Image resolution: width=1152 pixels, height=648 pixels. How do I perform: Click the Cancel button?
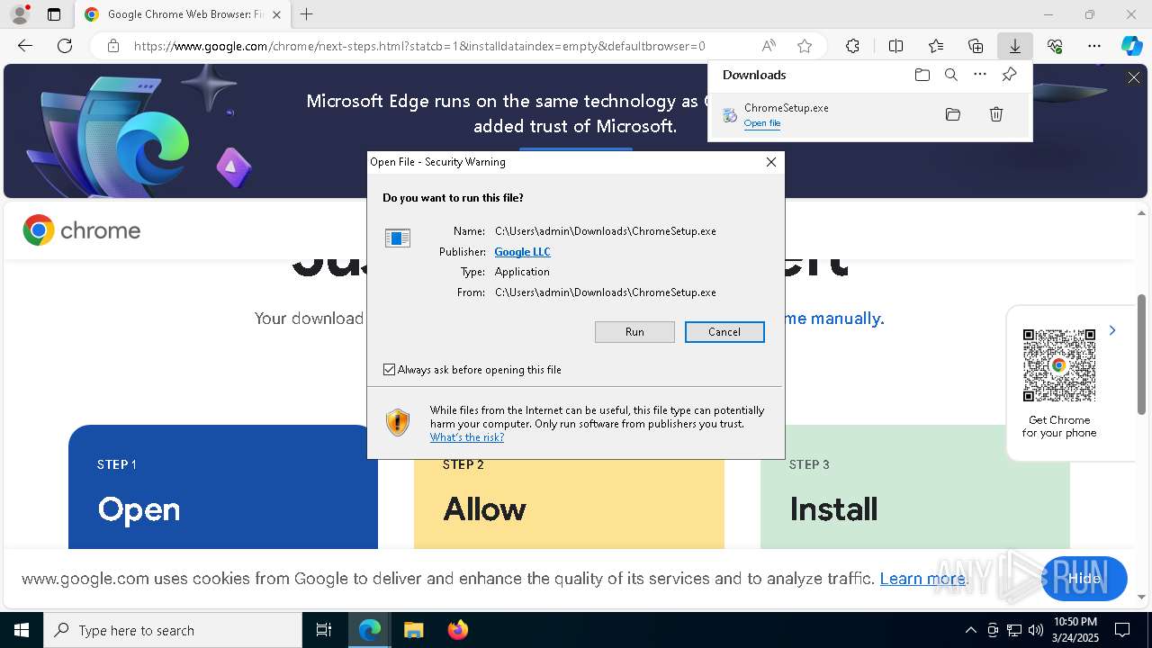click(724, 332)
